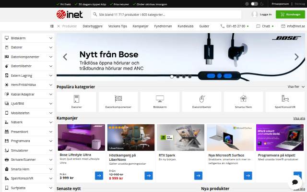Open the Smarta Hem sidebar category
The width and height of the screenshot is (307, 192).
29,169
